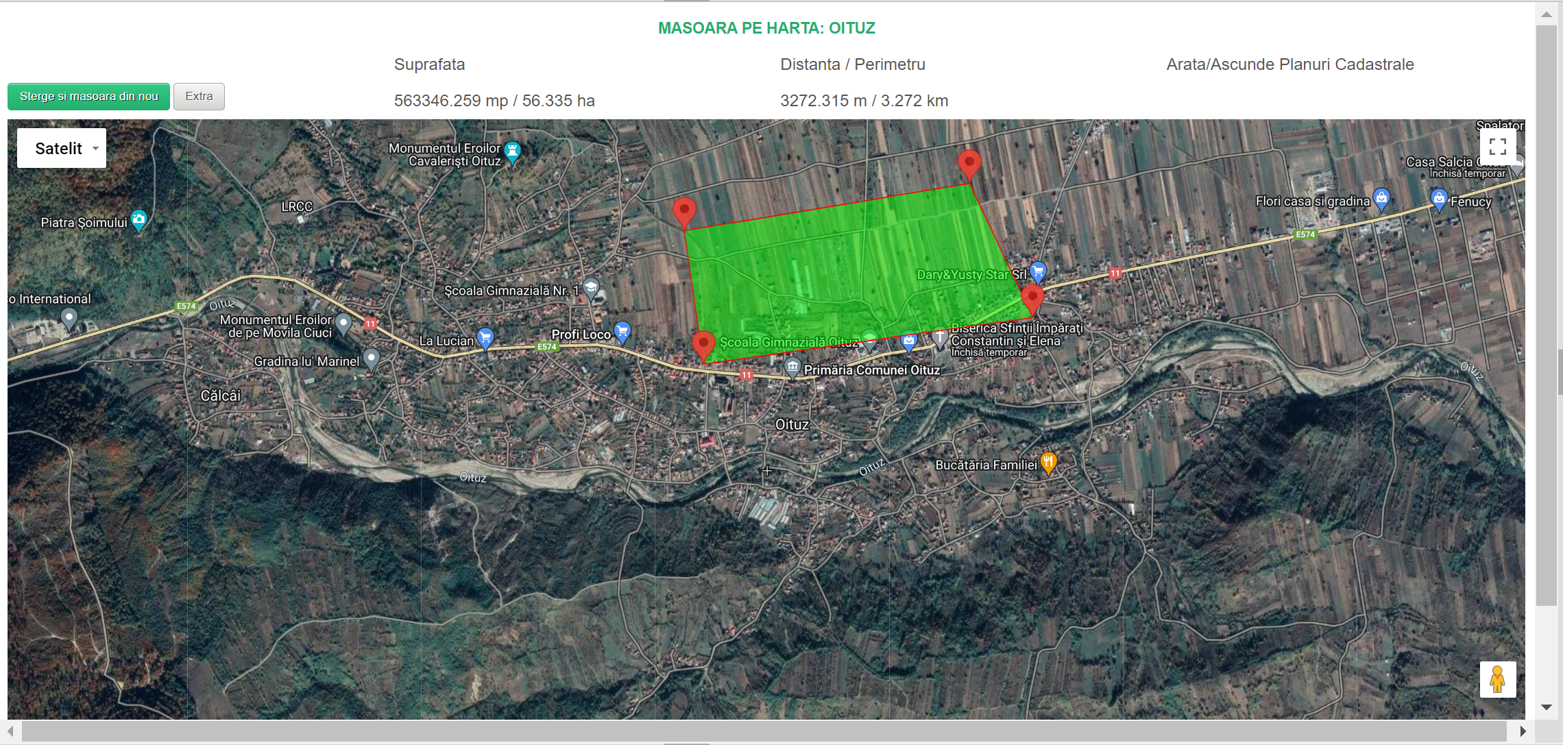The width and height of the screenshot is (1563, 745).
Task: Click Profi Loco shopping cart marker
Action: [622, 332]
